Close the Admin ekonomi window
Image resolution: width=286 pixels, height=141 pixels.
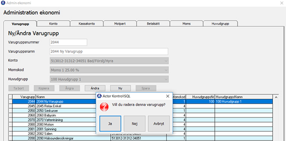(282, 3)
